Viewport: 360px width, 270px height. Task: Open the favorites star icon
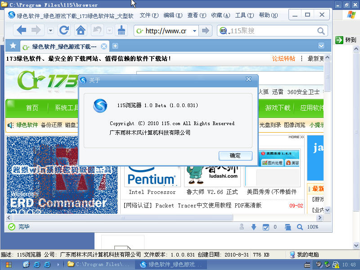click(x=13, y=46)
